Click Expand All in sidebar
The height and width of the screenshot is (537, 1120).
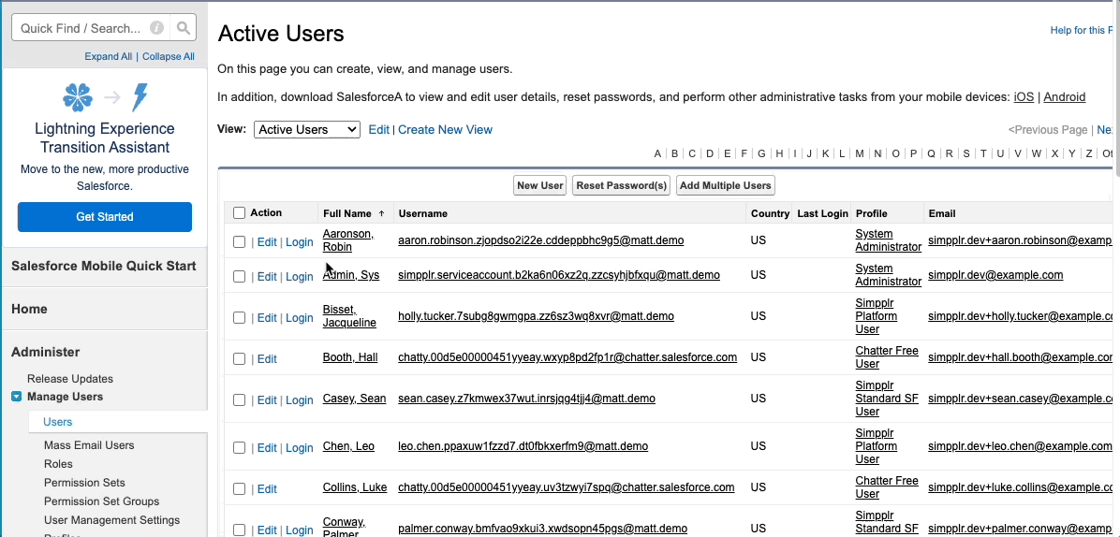[x=108, y=56]
